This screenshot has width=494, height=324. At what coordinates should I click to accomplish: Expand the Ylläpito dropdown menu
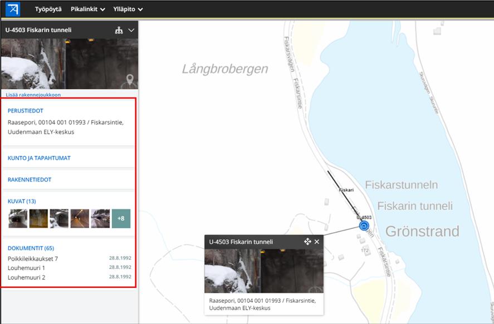(128, 9)
